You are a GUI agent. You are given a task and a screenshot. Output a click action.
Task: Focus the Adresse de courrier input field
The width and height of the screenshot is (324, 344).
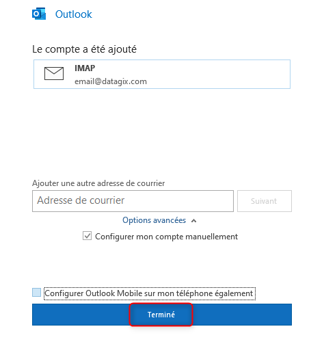tap(133, 201)
